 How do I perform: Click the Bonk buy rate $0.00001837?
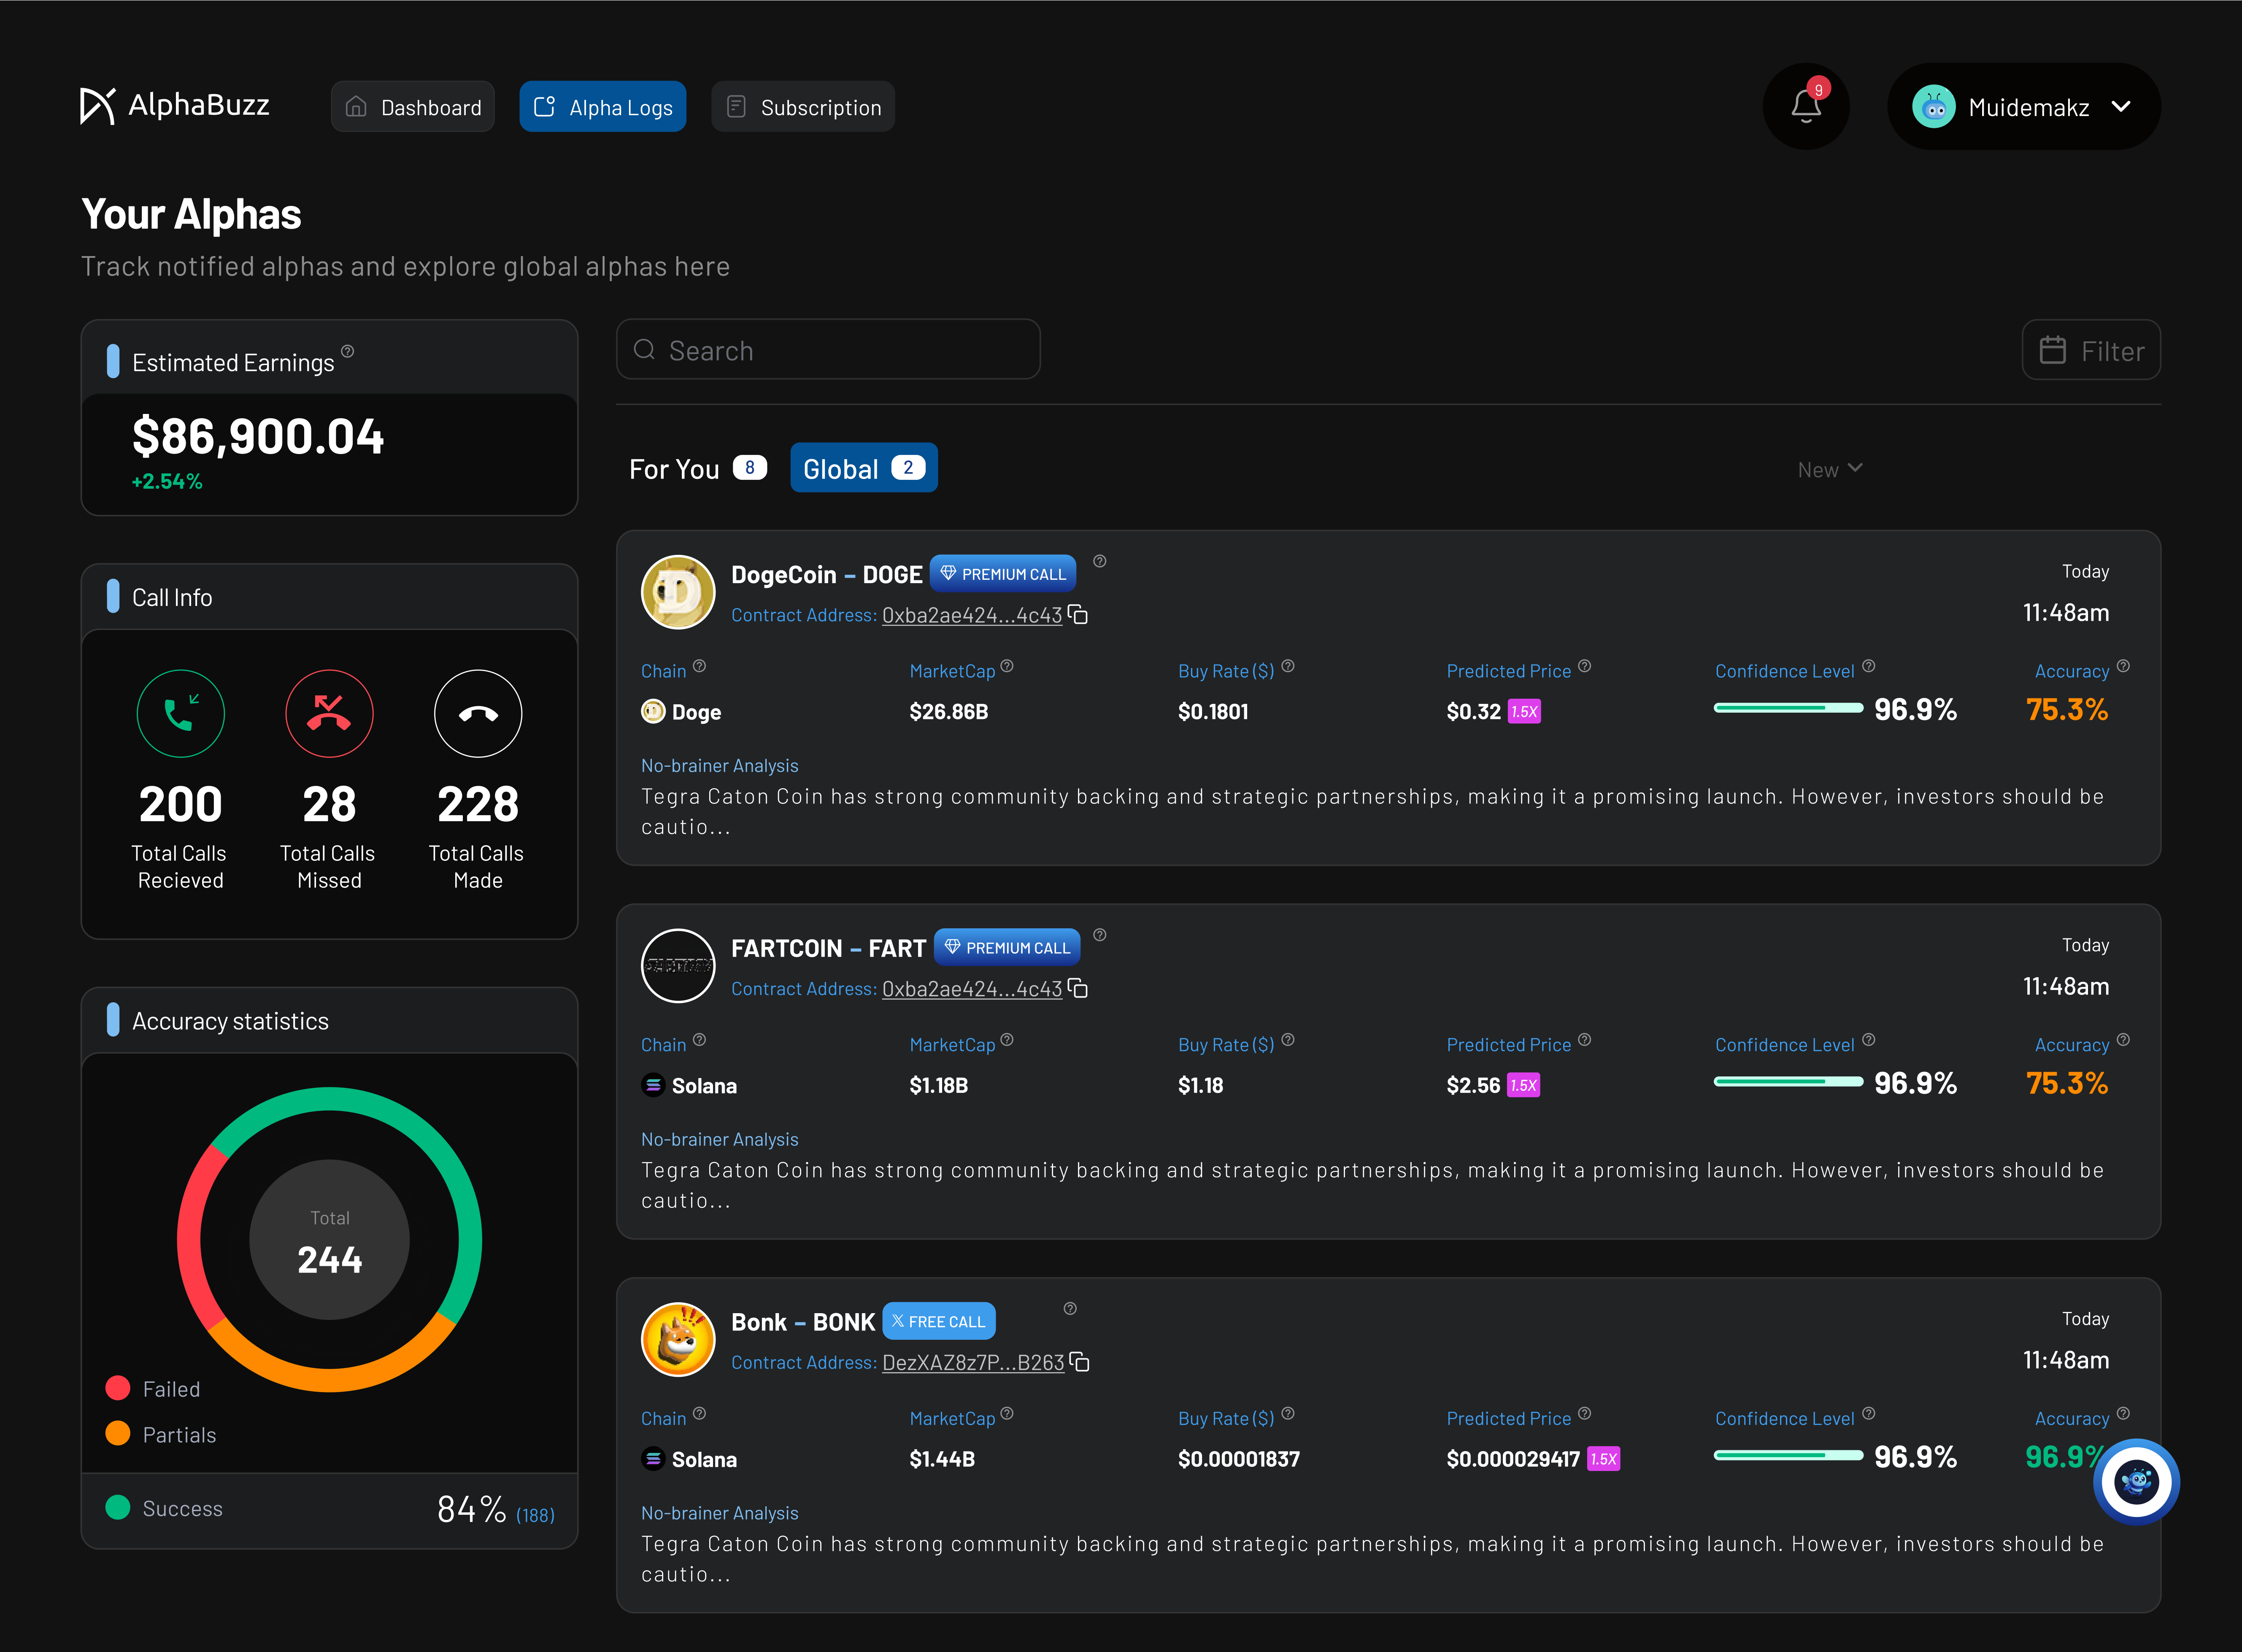click(x=1238, y=1460)
